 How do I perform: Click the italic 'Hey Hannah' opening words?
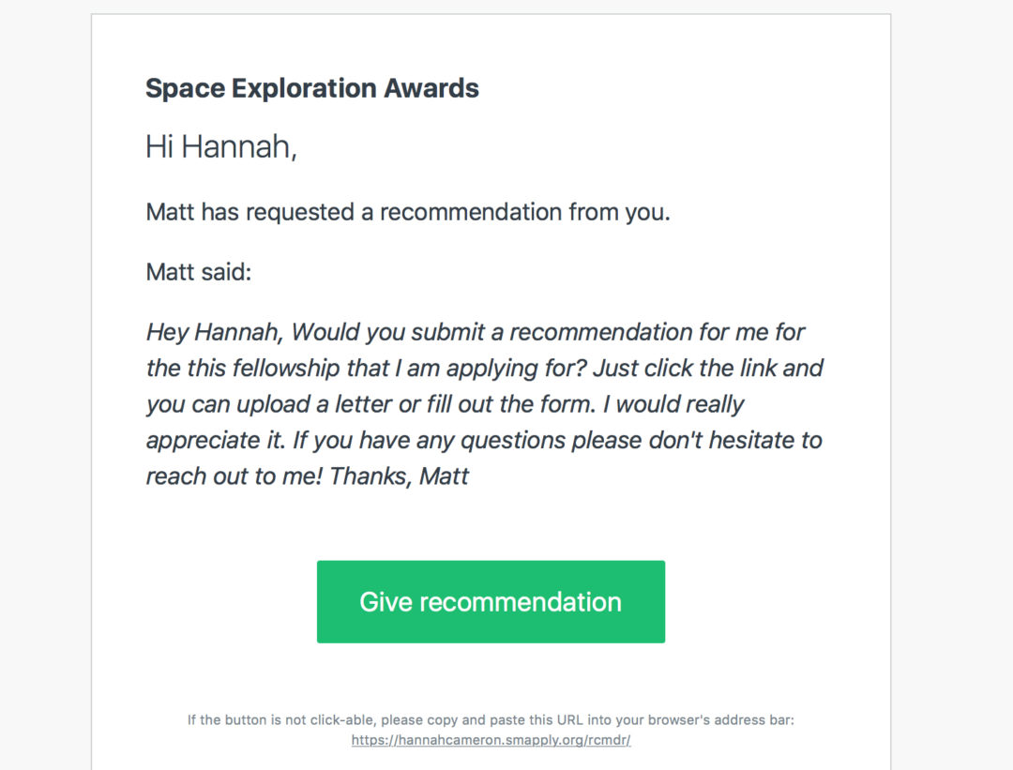coord(215,333)
